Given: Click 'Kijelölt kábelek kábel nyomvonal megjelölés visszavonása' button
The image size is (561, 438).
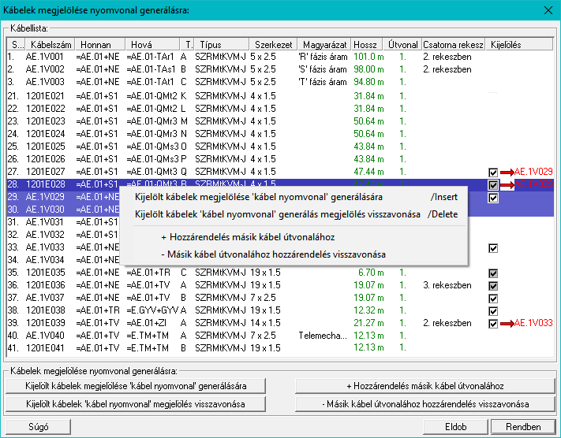Looking at the screenshot, I should 136,404.
